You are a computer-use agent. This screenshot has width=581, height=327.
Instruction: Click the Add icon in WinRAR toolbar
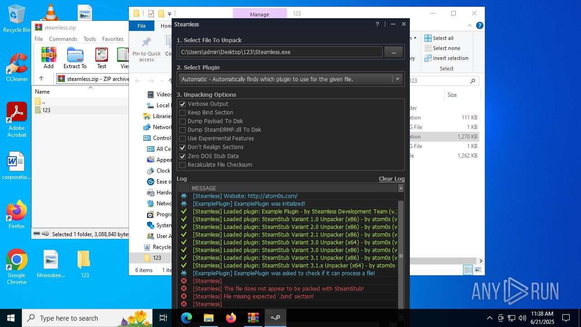49,58
